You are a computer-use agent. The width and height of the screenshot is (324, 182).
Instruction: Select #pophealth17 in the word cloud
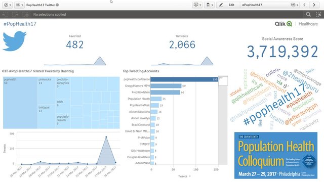[x=275, y=105]
